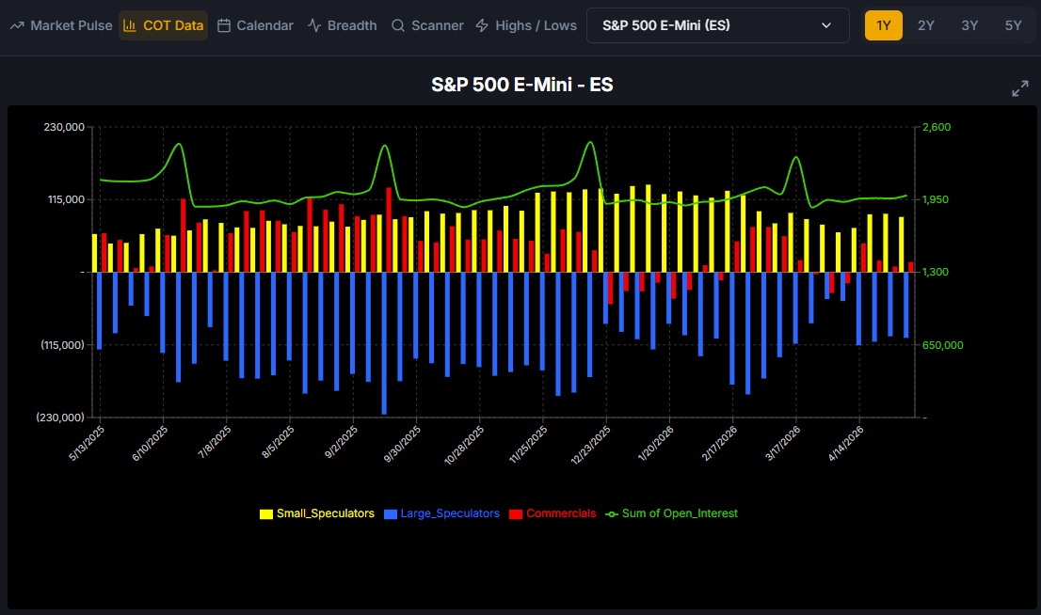Viewport: 1041px width, 615px height.
Task: Toggle Sum of Open_Interest legend entry
Action: [672, 513]
